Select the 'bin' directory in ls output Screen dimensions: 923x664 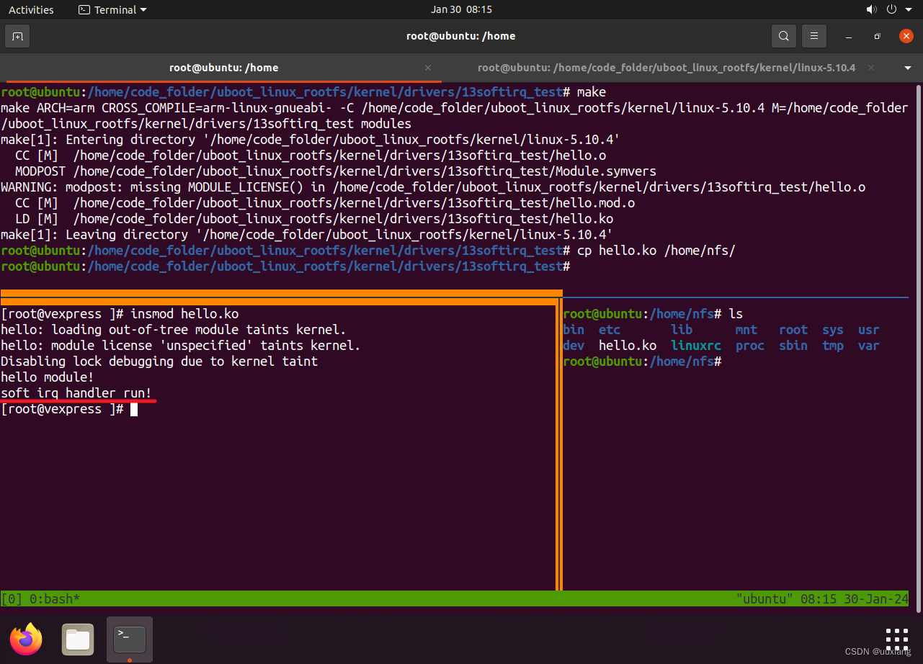coord(574,329)
